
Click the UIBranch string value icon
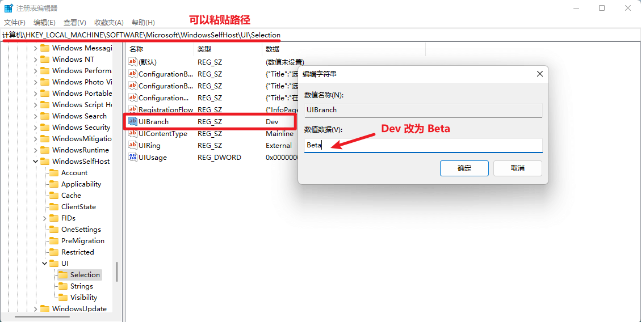(133, 122)
